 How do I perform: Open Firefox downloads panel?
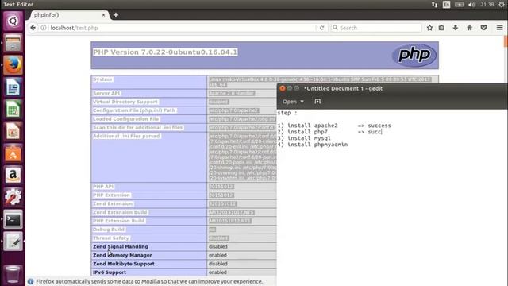click(455, 28)
